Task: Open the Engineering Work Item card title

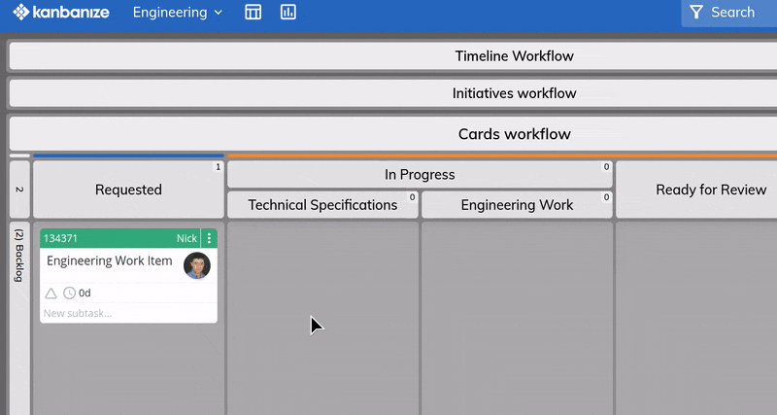Action: coord(110,260)
